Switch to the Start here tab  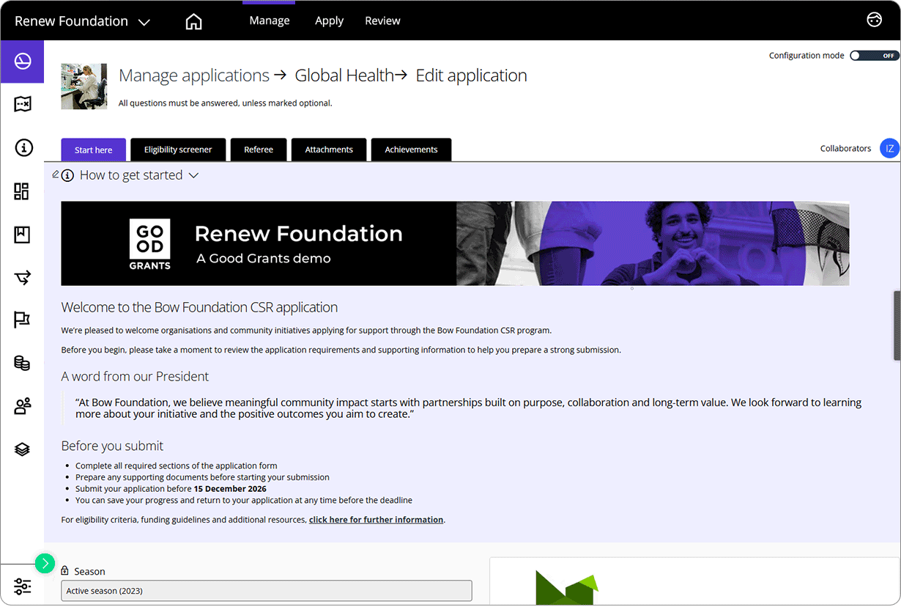[93, 150]
